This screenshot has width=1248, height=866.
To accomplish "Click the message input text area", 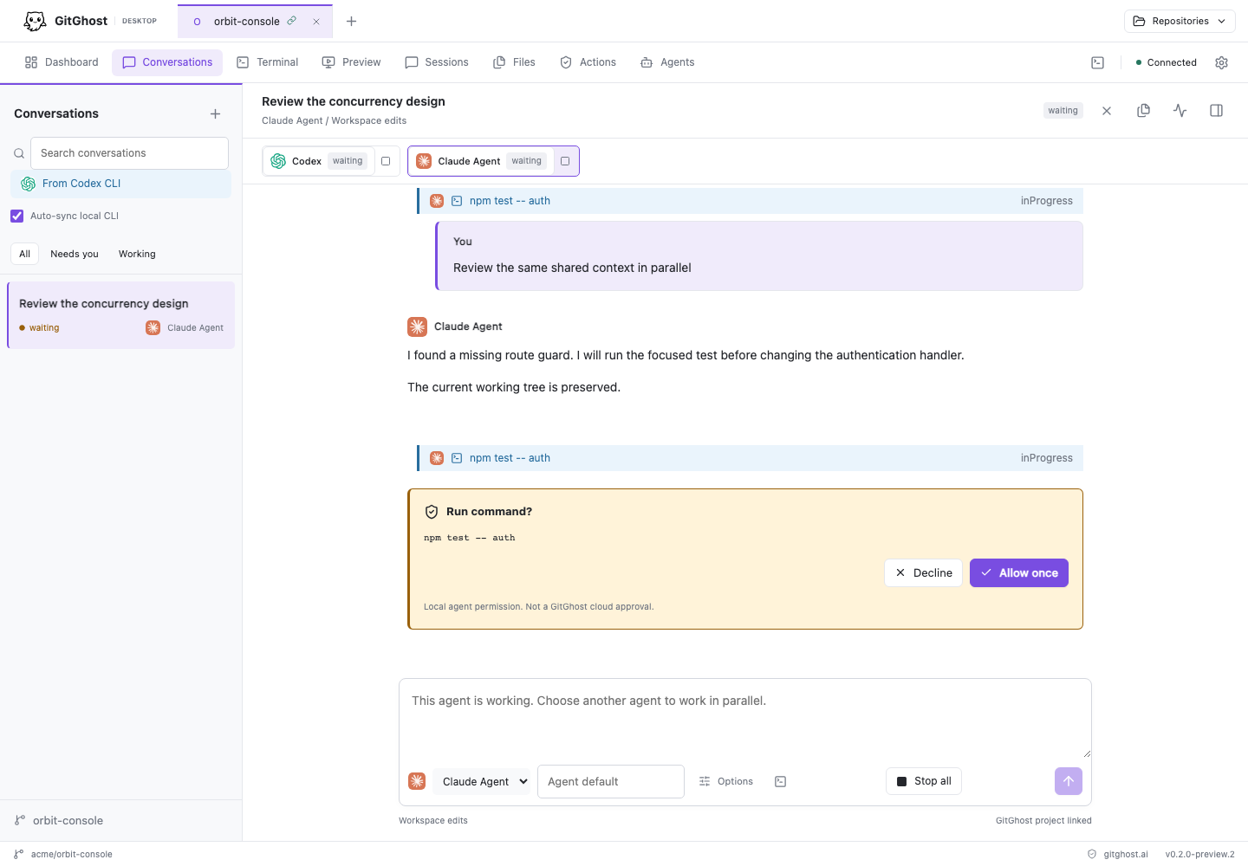I will coord(745,719).
